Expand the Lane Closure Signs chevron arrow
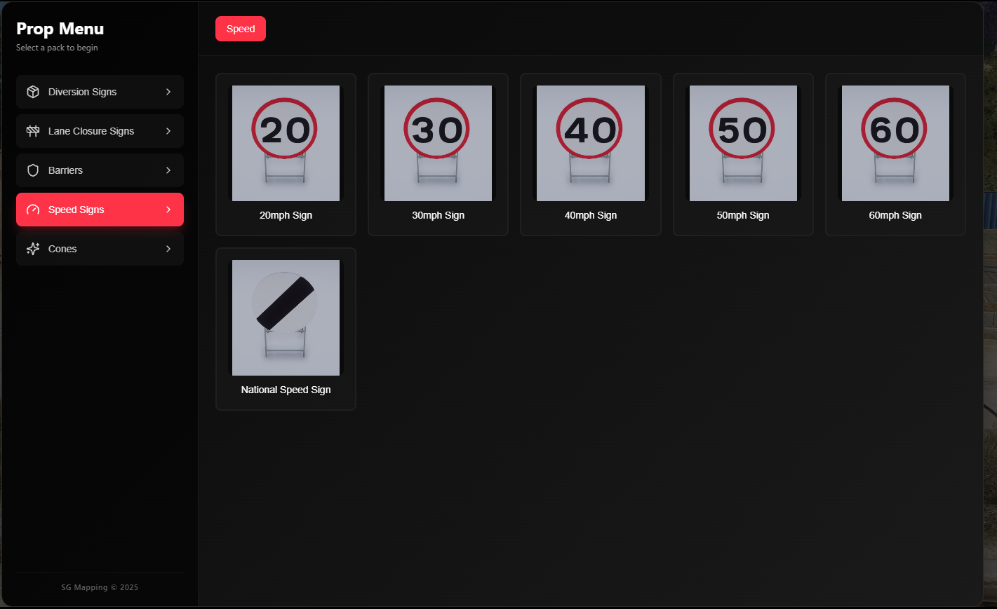The width and height of the screenshot is (997, 609). point(168,131)
